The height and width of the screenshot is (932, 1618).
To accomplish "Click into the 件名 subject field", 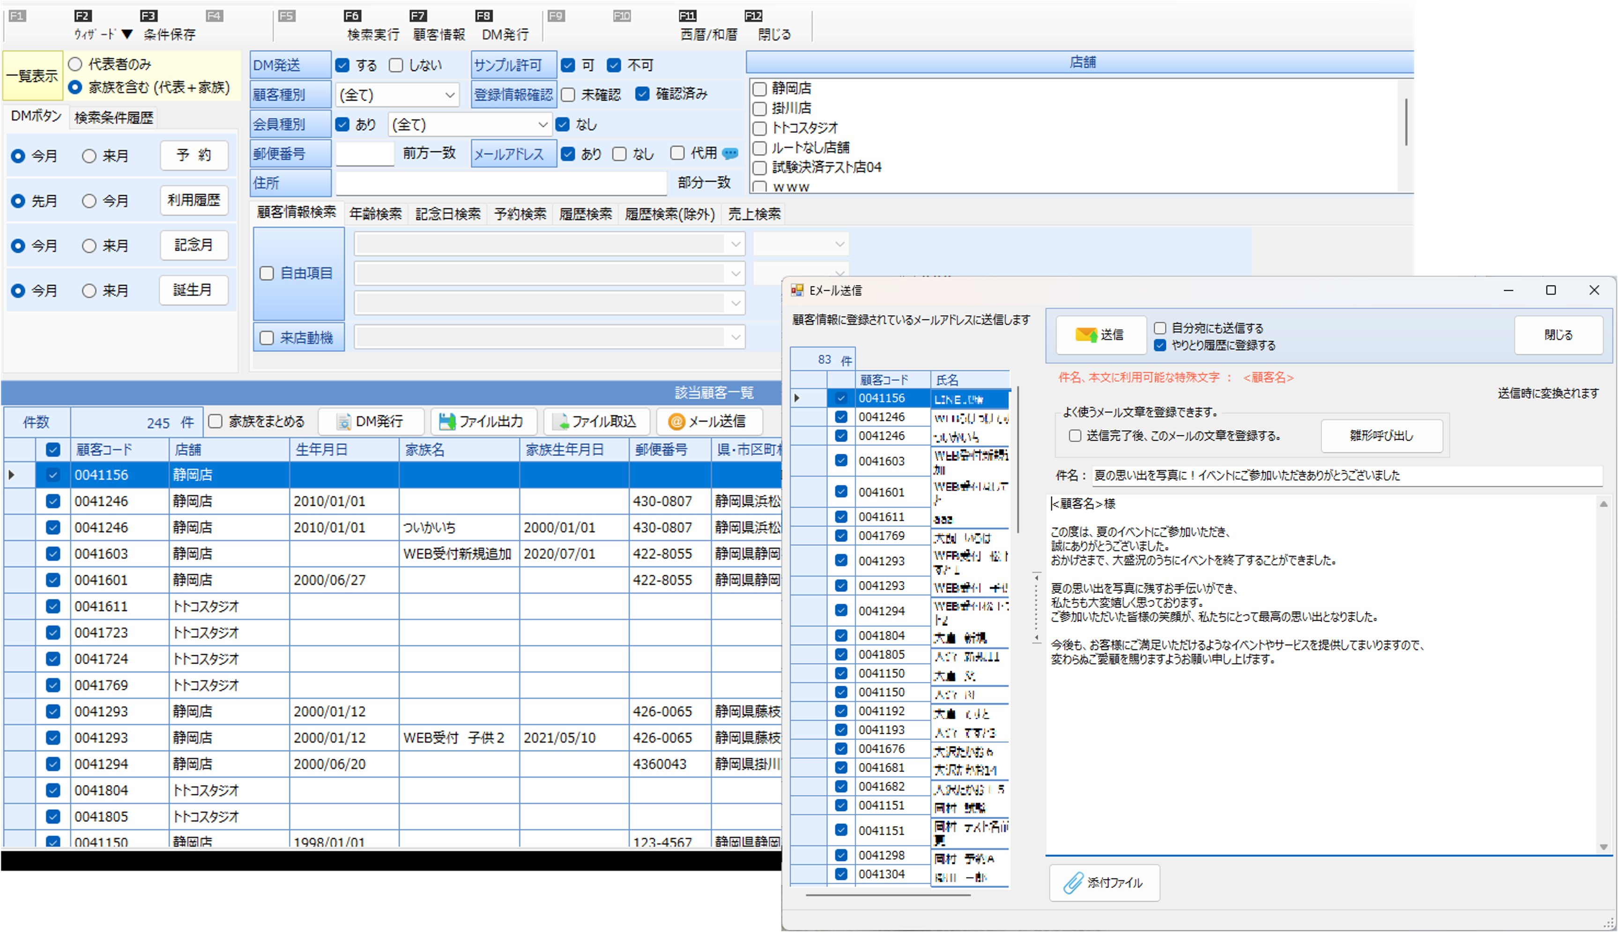I will click(x=1344, y=476).
